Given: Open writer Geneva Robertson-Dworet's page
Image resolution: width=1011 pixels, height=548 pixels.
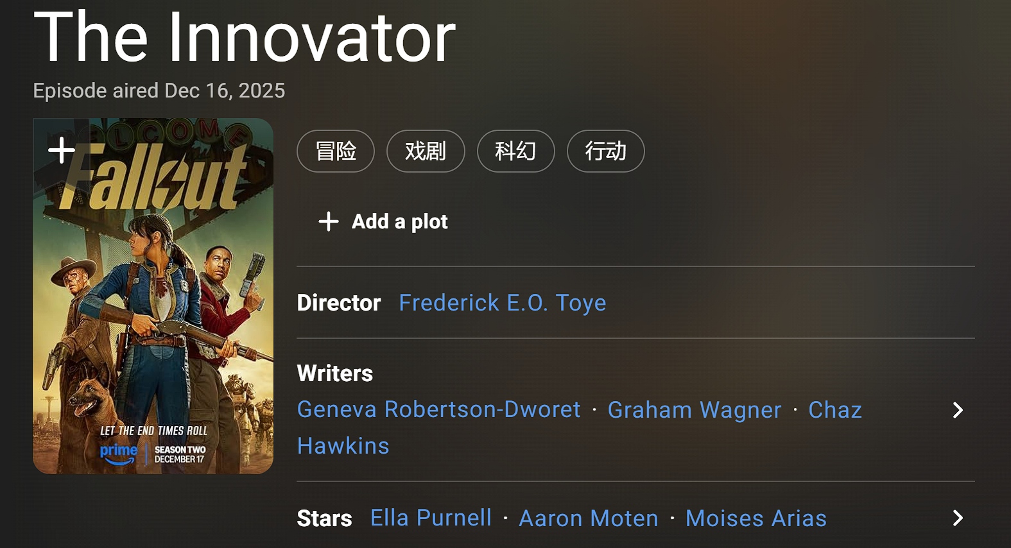Looking at the screenshot, I should (438, 409).
